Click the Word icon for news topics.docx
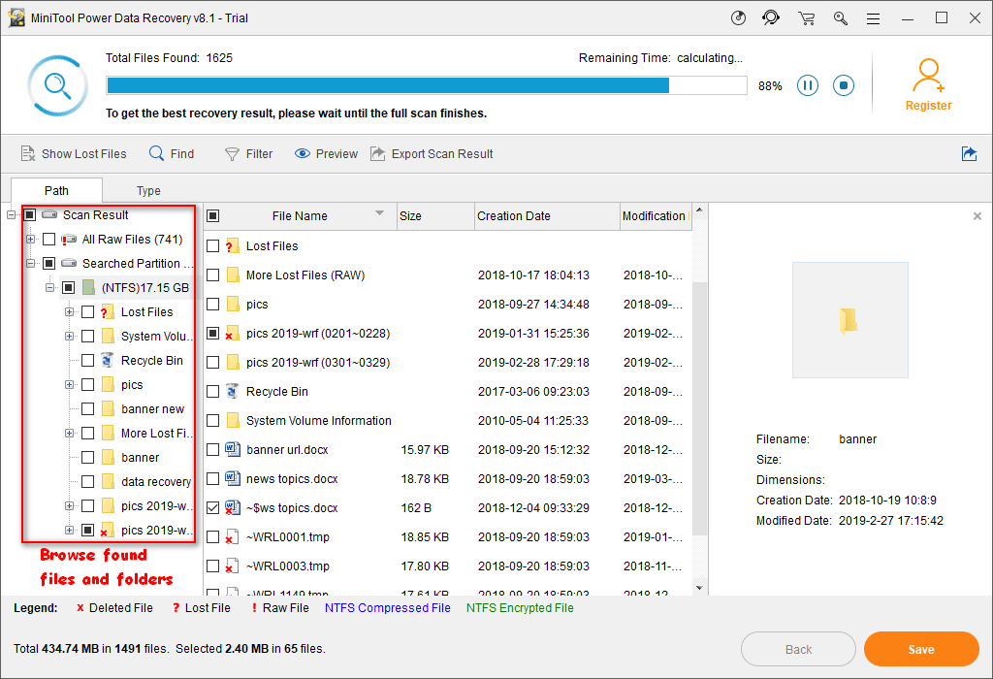 (x=233, y=479)
